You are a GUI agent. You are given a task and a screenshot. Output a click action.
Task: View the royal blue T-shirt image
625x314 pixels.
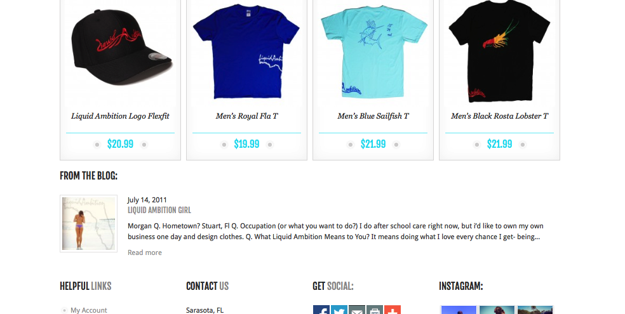coord(246,51)
